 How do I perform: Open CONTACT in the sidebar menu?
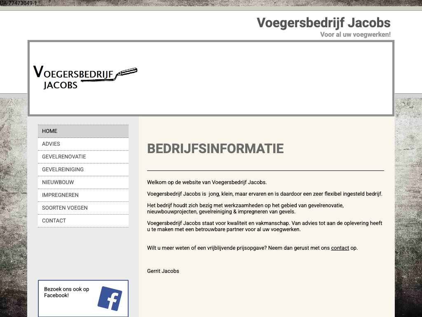pyautogui.click(x=83, y=221)
